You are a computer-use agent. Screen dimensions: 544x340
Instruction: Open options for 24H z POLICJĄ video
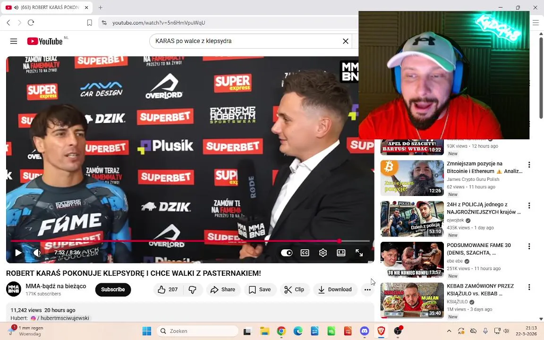529,205
